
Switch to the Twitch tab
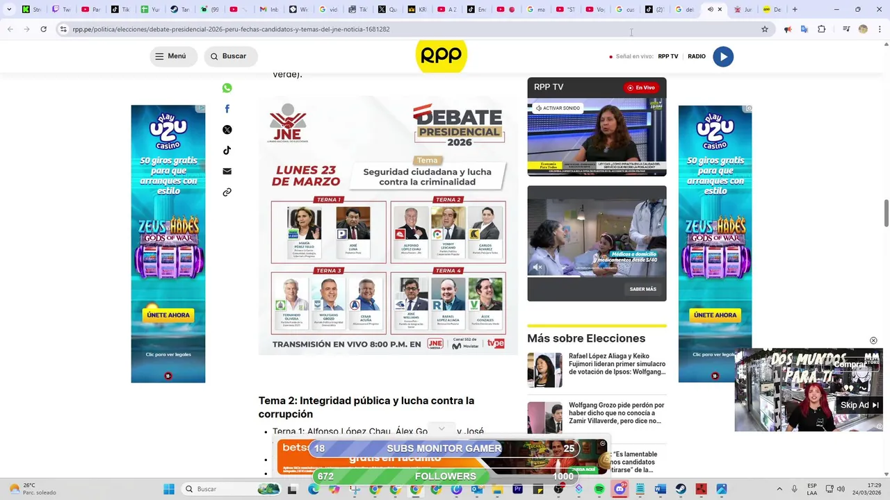(61, 10)
